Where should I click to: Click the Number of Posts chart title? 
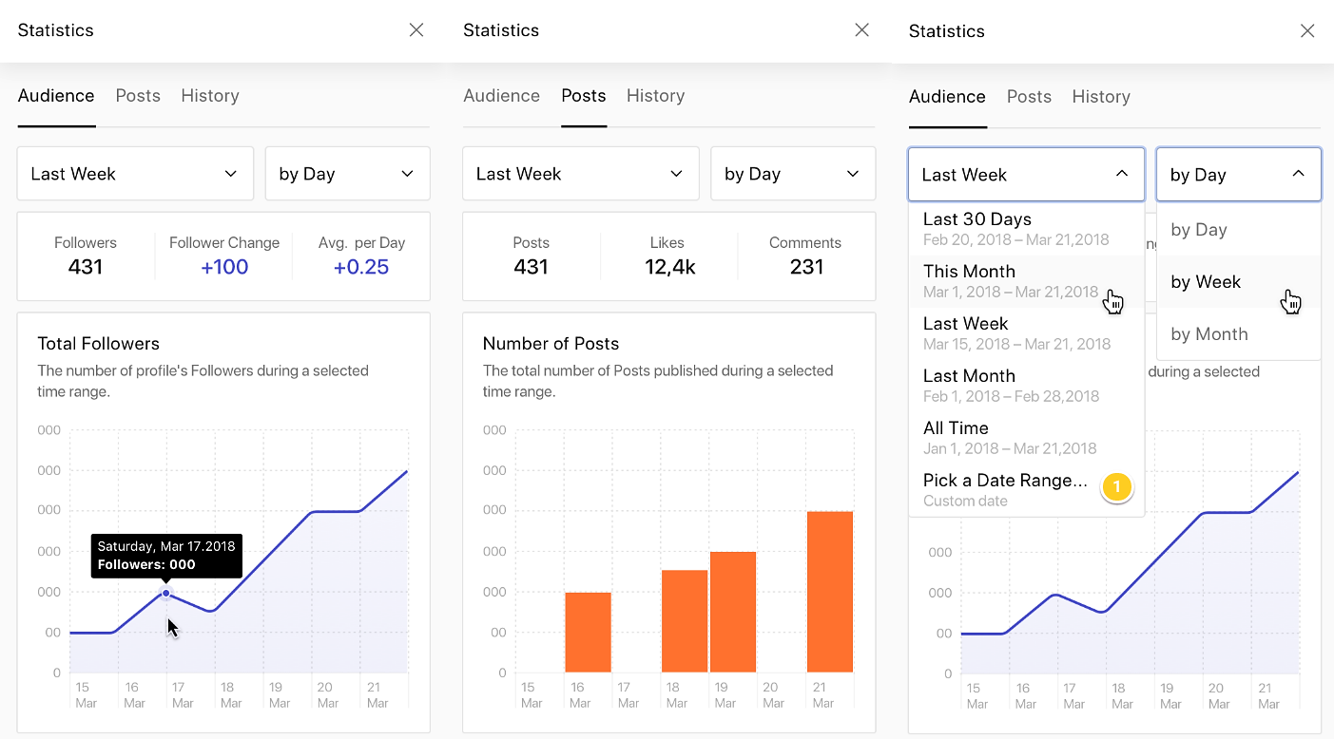tap(551, 344)
